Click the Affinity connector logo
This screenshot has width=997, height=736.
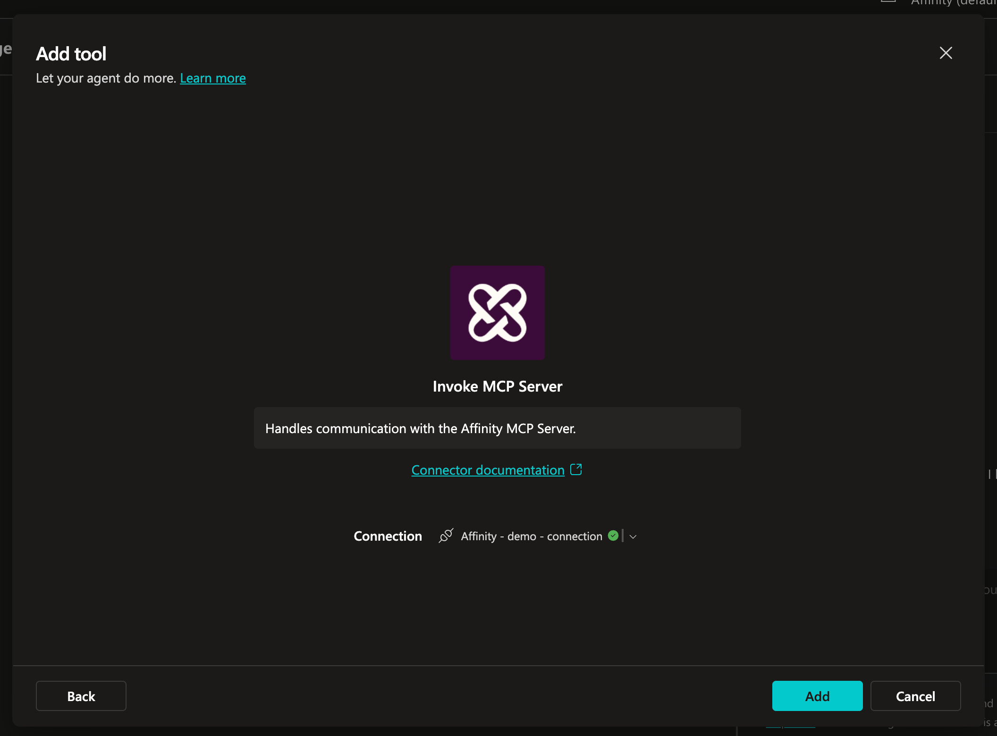[x=497, y=313]
